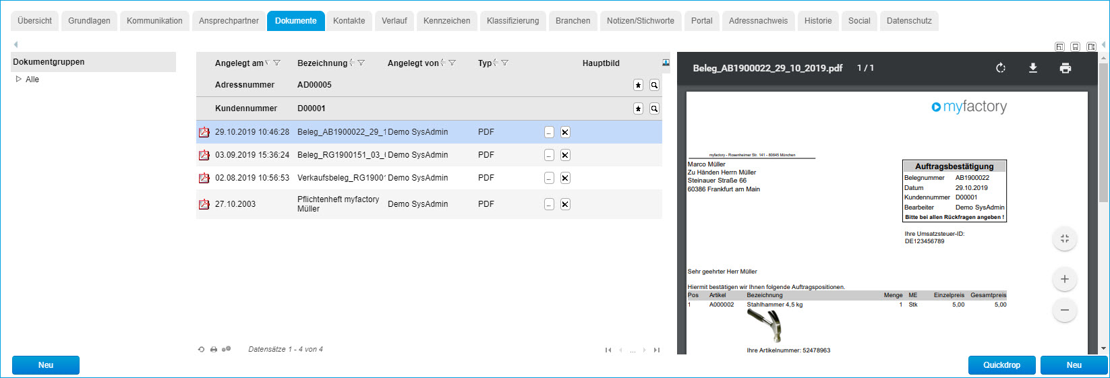Click the Neu button under Dokumentgruppen
Viewport: 1110px width, 378px height.
[46, 365]
